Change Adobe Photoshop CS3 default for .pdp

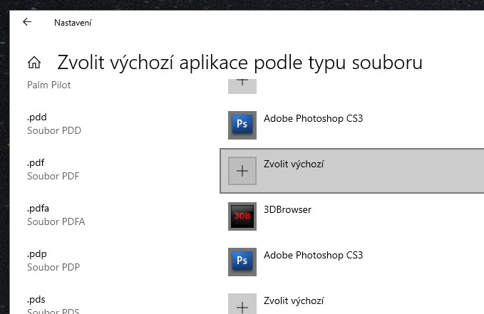click(313, 255)
